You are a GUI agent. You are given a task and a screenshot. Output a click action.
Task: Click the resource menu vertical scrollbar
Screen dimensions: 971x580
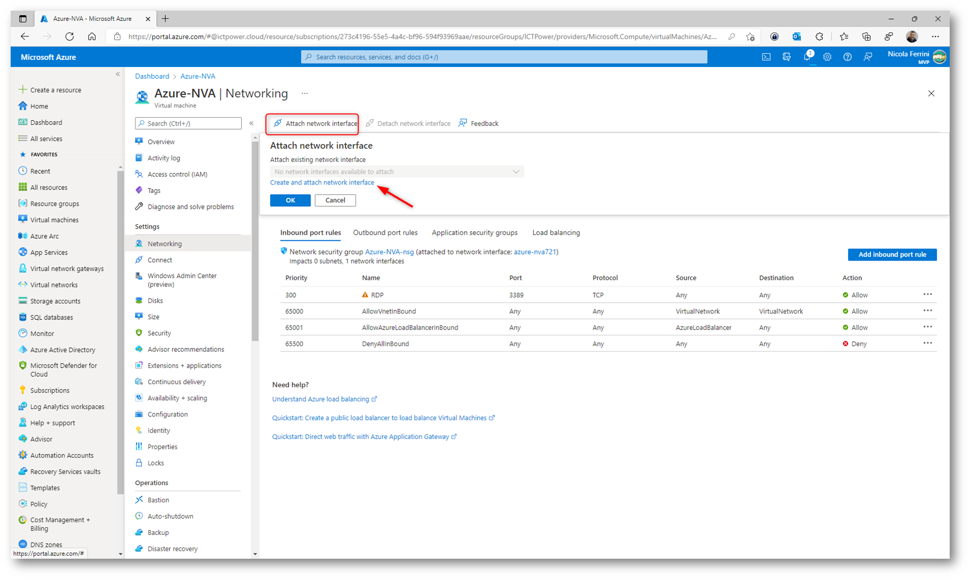click(x=255, y=241)
